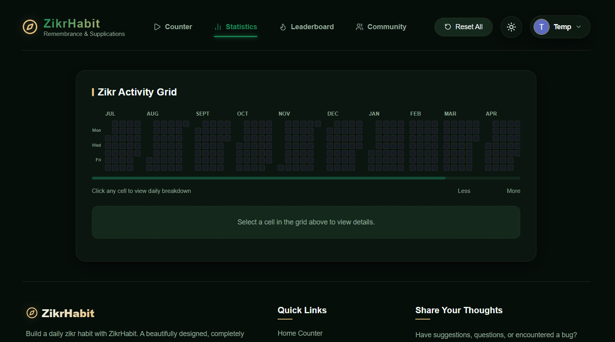Click the Counter play triangle icon
Image resolution: width=615 pixels, height=342 pixels.
[x=157, y=27]
